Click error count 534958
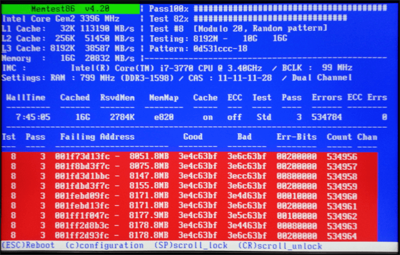 pyautogui.click(x=342, y=177)
